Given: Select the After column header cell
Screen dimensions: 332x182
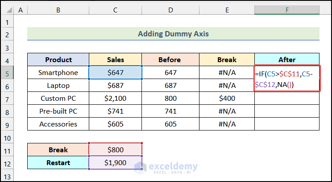Looking at the screenshot, I should click(x=287, y=59).
